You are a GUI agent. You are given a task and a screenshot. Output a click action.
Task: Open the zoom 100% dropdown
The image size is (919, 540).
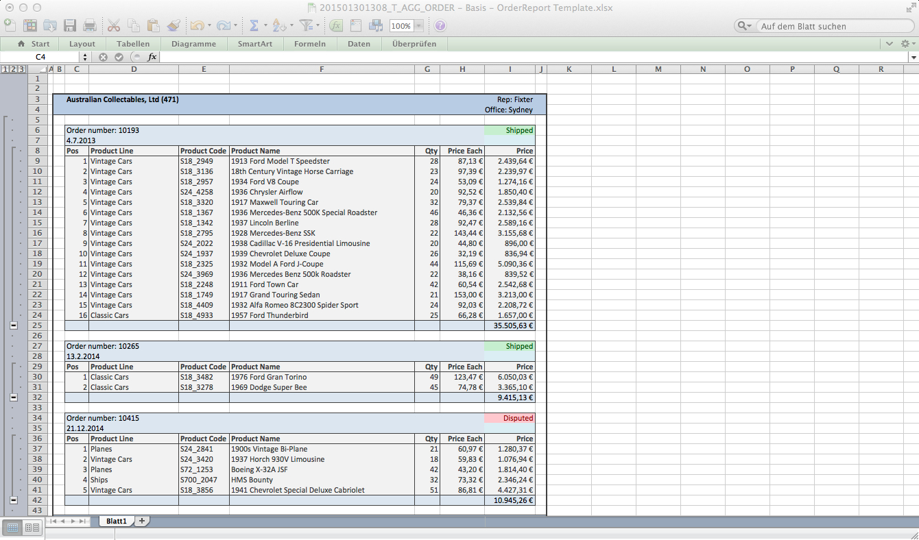tap(418, 26)
